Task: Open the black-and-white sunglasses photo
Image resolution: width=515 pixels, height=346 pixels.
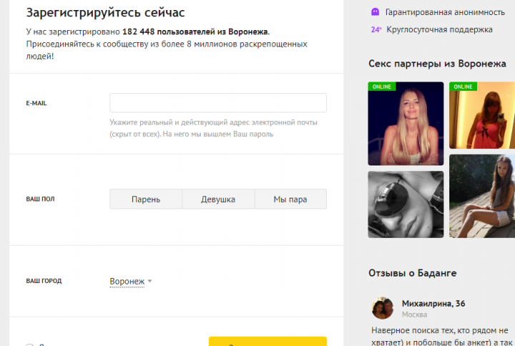Action: pos(406,204)
